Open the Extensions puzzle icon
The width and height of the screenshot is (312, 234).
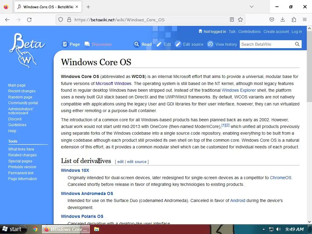tap(294, 19)
